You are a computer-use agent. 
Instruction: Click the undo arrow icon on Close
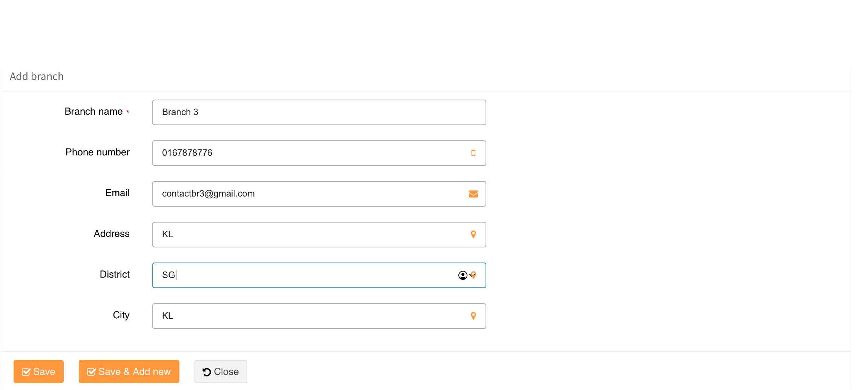pos(207,372)
